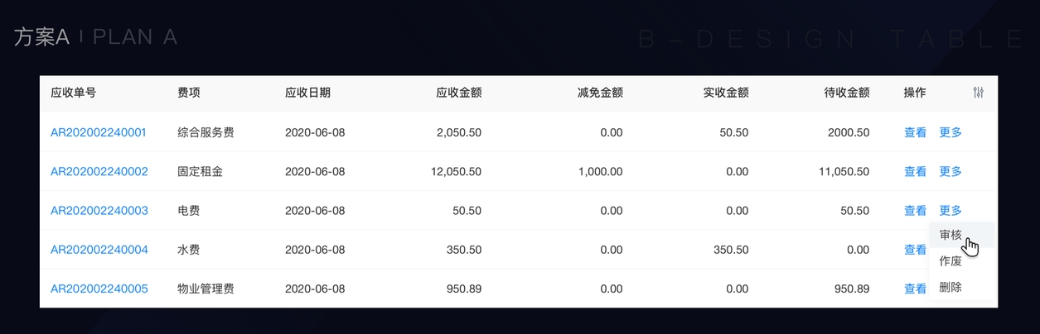Click 查看 for the 综合服务费 row

(x=915, y=132)
